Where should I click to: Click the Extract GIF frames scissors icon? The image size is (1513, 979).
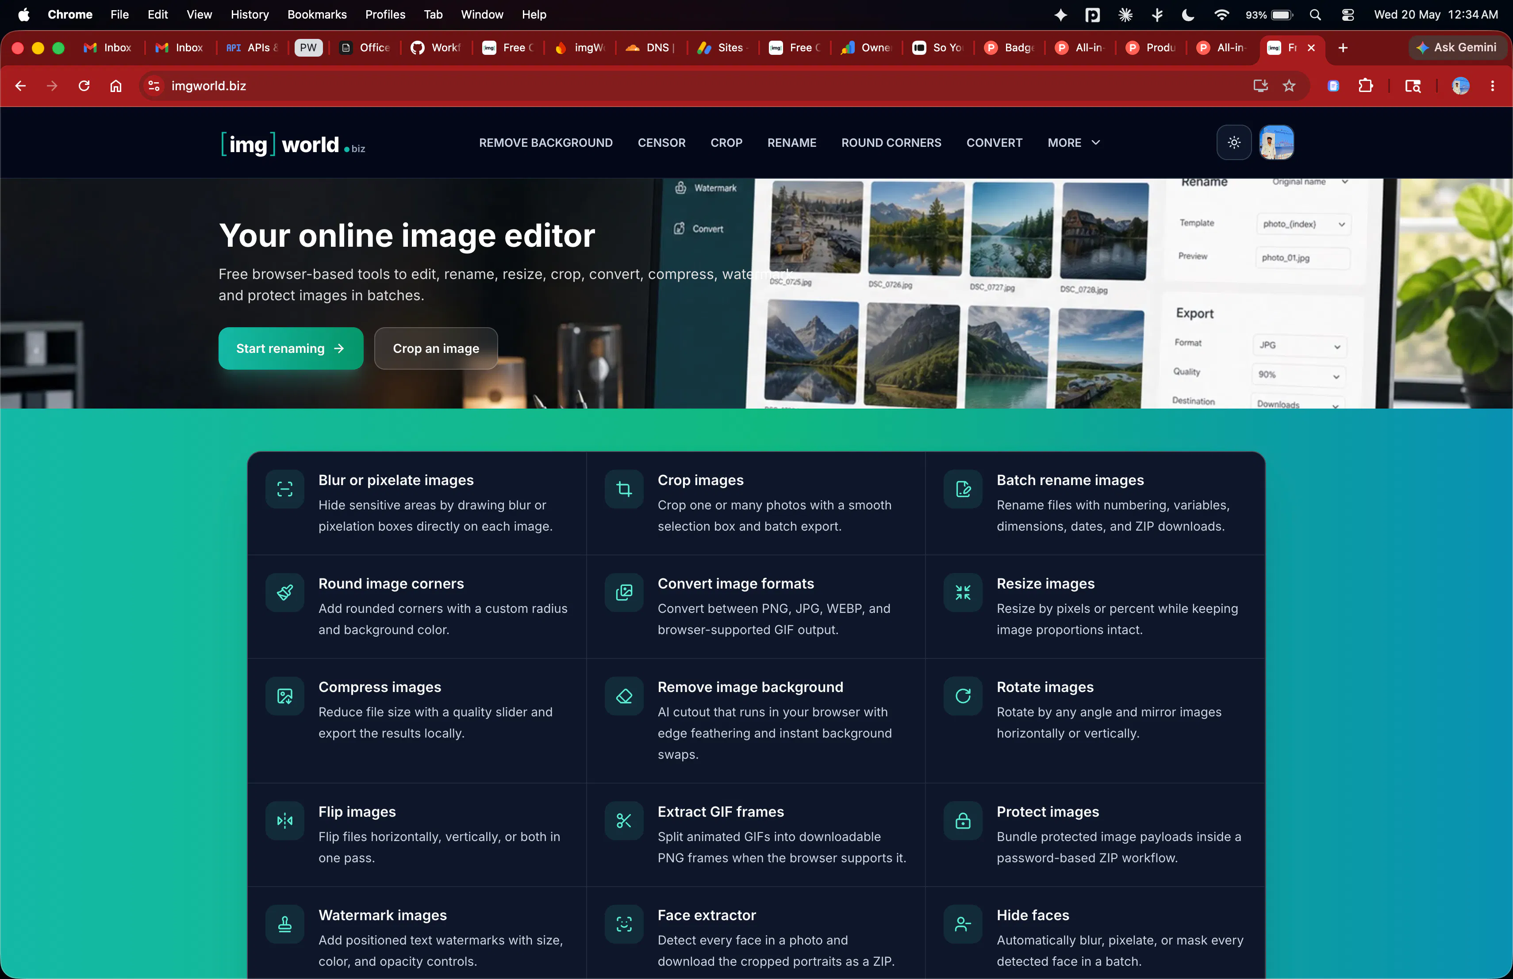(x=624, y=820)
